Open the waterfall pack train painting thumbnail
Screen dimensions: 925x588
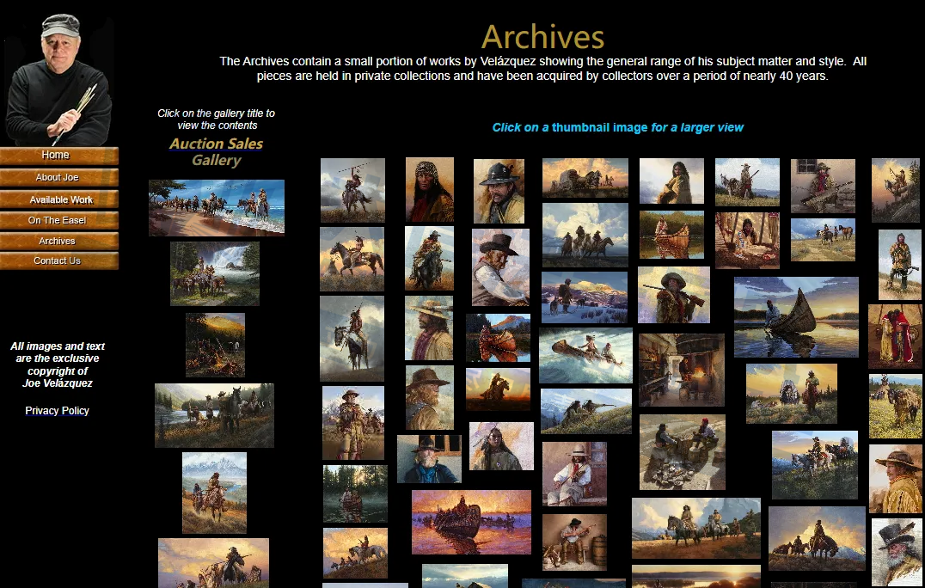click(214, 273)
